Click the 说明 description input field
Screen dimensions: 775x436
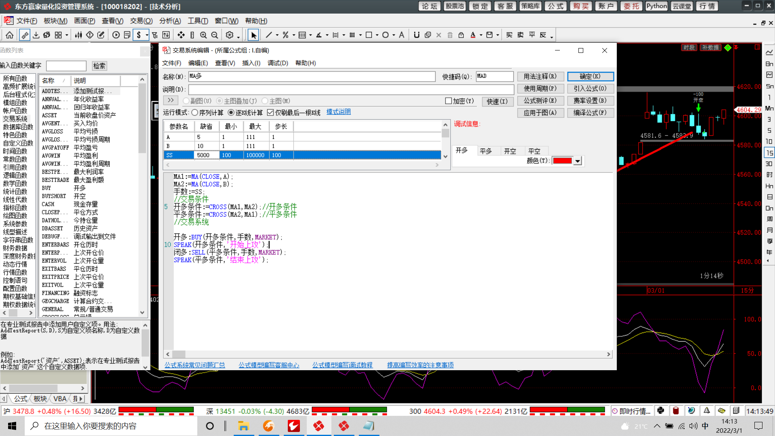pos(351,89)
